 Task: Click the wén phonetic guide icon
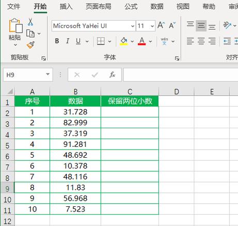[164, 41]
